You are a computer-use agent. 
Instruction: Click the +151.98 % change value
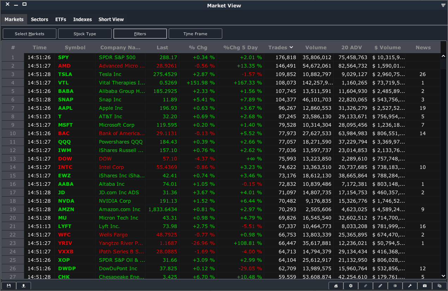pos(200,83)
